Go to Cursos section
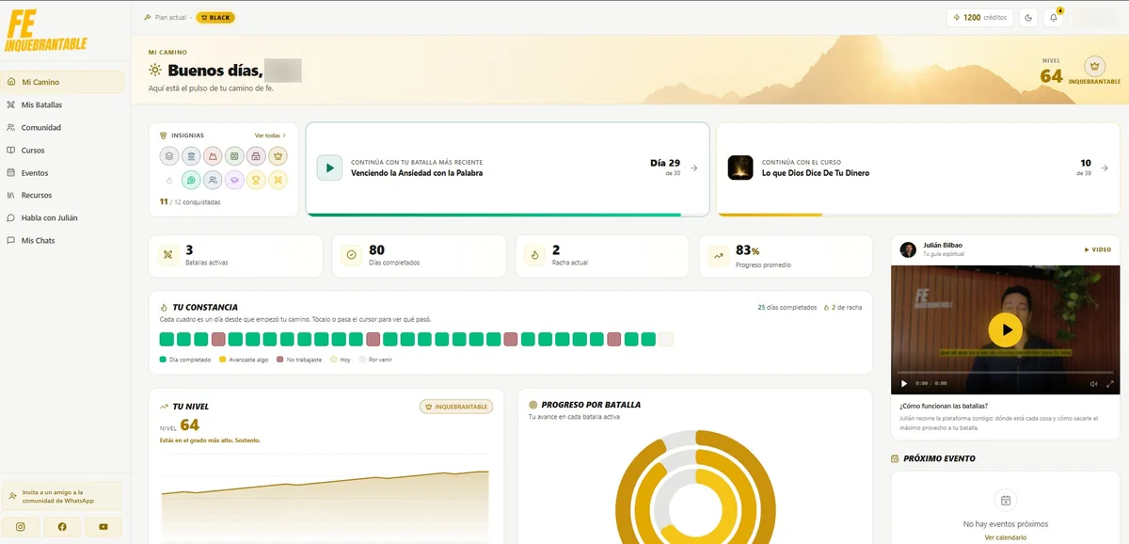Viewport: 1129px width, 544px height. (64, 150)
